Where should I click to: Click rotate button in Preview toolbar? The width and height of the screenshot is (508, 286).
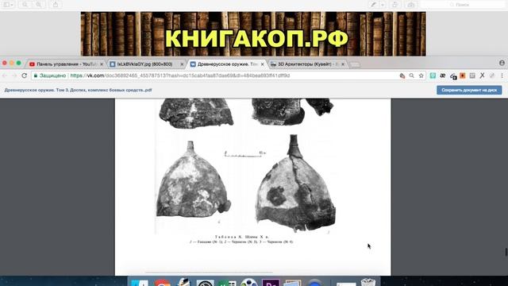point(395,5)
